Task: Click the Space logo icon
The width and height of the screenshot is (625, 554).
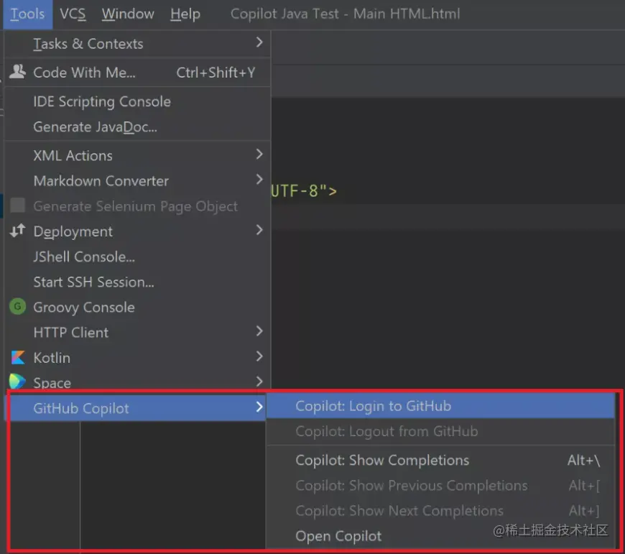Action: (17, 382)
